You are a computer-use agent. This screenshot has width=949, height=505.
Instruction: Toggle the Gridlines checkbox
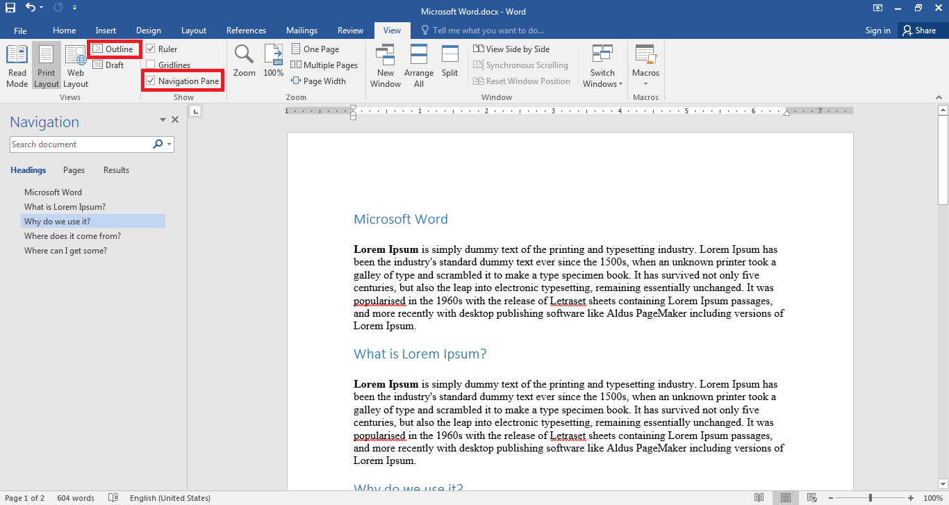pos(149,65)
